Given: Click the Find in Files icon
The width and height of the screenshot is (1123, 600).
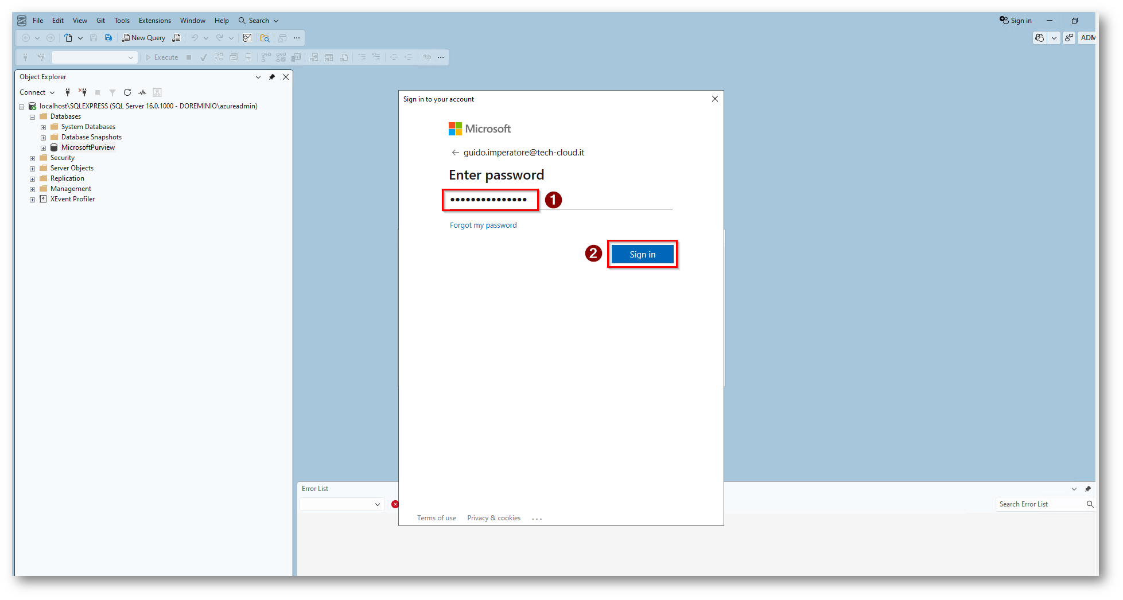Looking at the screenshot, I should pyautogui.click(x=265, y=38).
